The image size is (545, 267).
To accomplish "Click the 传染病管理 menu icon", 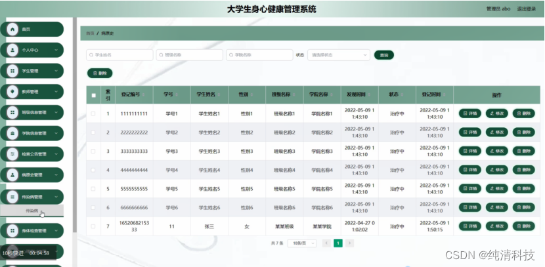I will 12,197.
